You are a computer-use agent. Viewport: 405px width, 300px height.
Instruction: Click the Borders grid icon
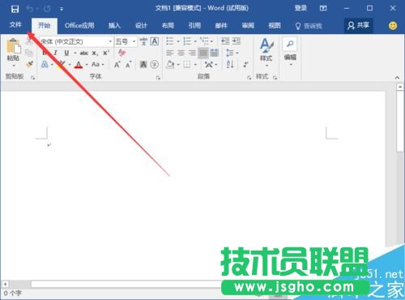tap(187, 64)
